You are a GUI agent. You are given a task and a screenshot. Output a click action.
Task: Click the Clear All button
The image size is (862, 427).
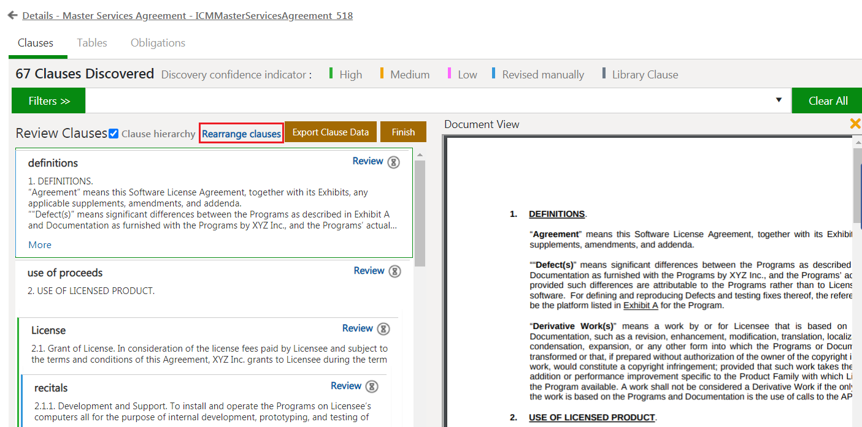tap(828, 101)
